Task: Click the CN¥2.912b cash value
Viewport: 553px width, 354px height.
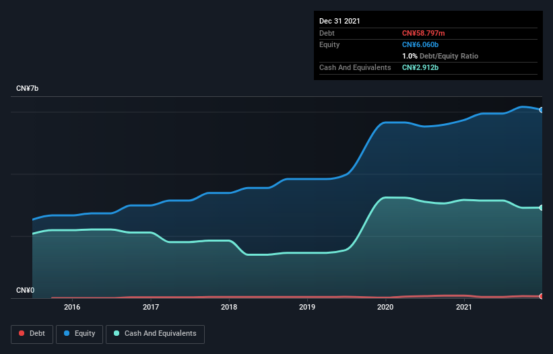Action: [420, 67]
